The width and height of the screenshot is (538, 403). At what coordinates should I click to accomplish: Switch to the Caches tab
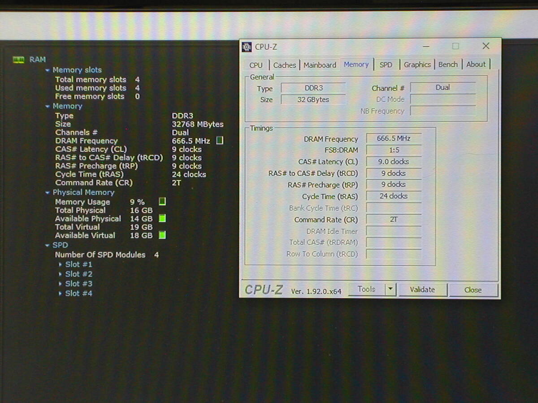285,65
